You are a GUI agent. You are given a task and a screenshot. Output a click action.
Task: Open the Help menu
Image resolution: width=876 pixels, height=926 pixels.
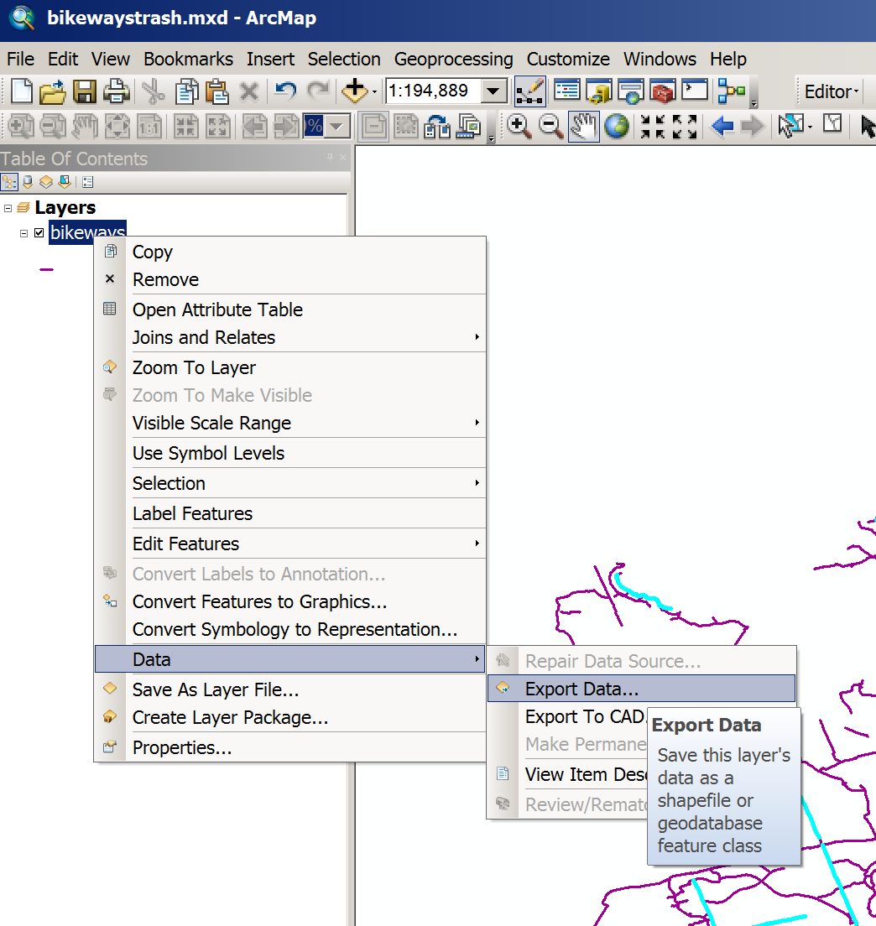[x=728, y=59]
